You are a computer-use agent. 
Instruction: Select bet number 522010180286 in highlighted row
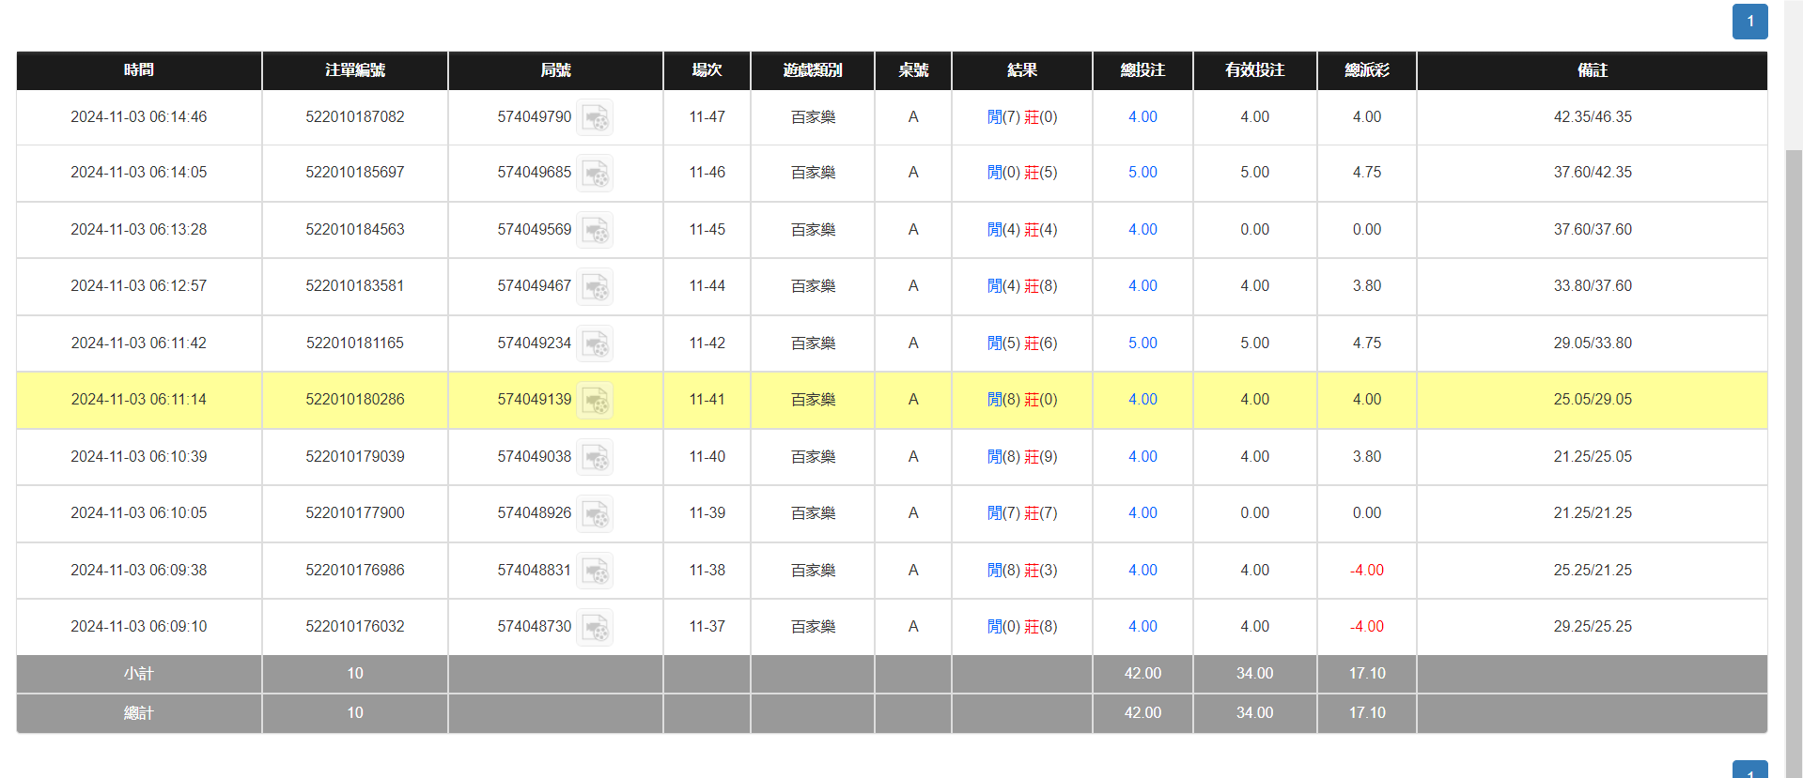coord(354,400)
